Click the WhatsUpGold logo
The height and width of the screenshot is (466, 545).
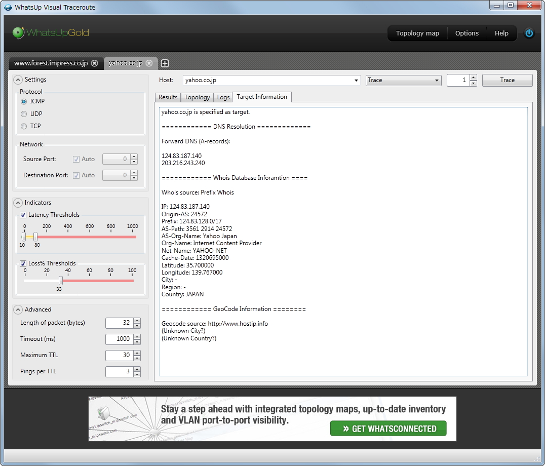pyautogui.click(x=51, y=32)
